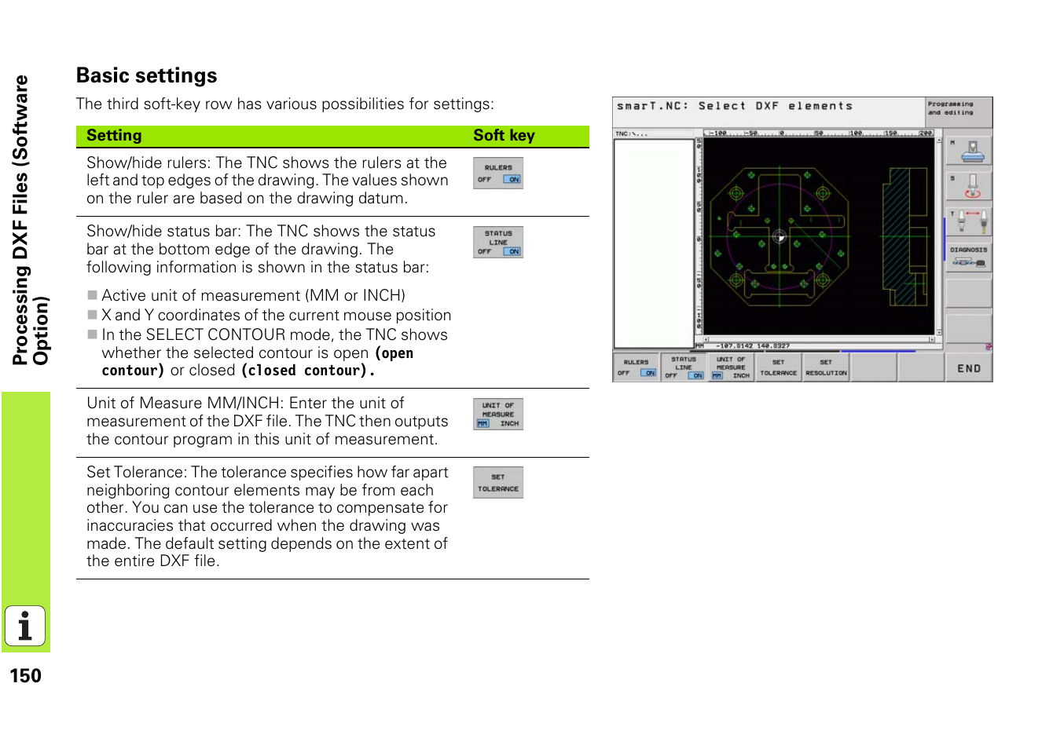Open the T tool change icon in the right bar

pos(968,221)
